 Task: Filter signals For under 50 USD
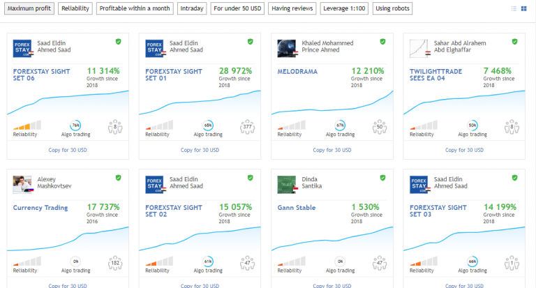point(237,8)
